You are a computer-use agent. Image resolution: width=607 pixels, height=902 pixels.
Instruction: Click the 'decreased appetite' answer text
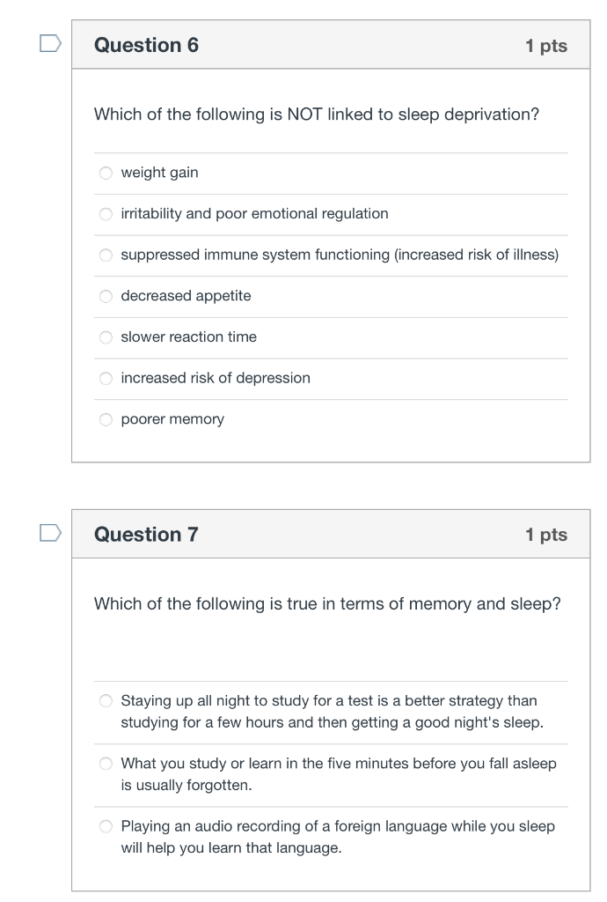tap(186, 296)
